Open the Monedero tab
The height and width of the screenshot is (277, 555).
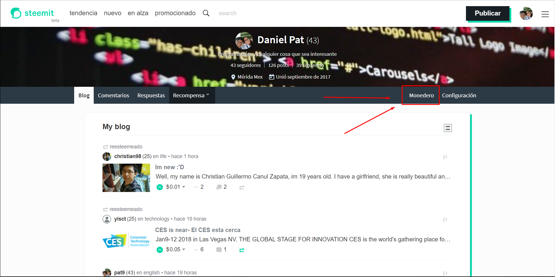[x=421, y=95]
